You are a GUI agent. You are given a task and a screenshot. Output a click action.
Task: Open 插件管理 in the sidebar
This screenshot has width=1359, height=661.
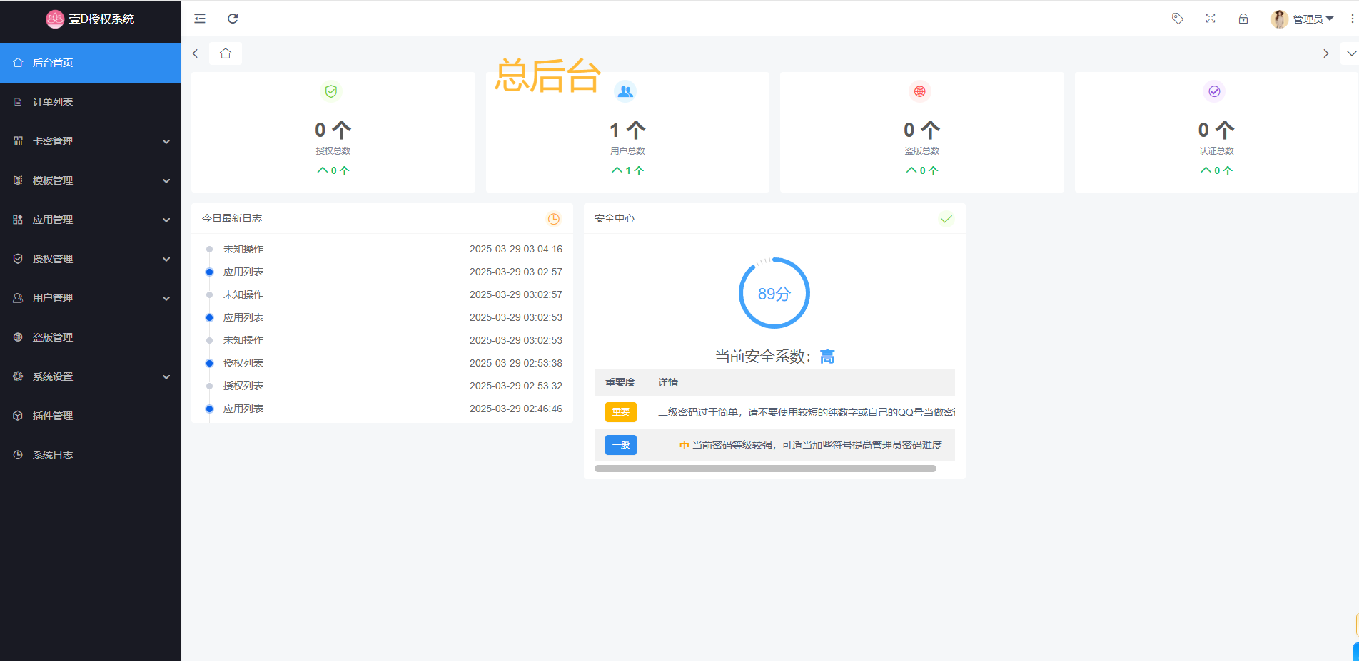point(52,415)
